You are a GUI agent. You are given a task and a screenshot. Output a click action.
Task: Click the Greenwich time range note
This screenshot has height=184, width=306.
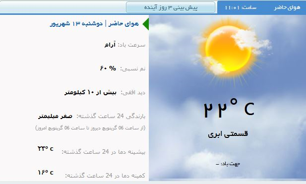[90, 128]
